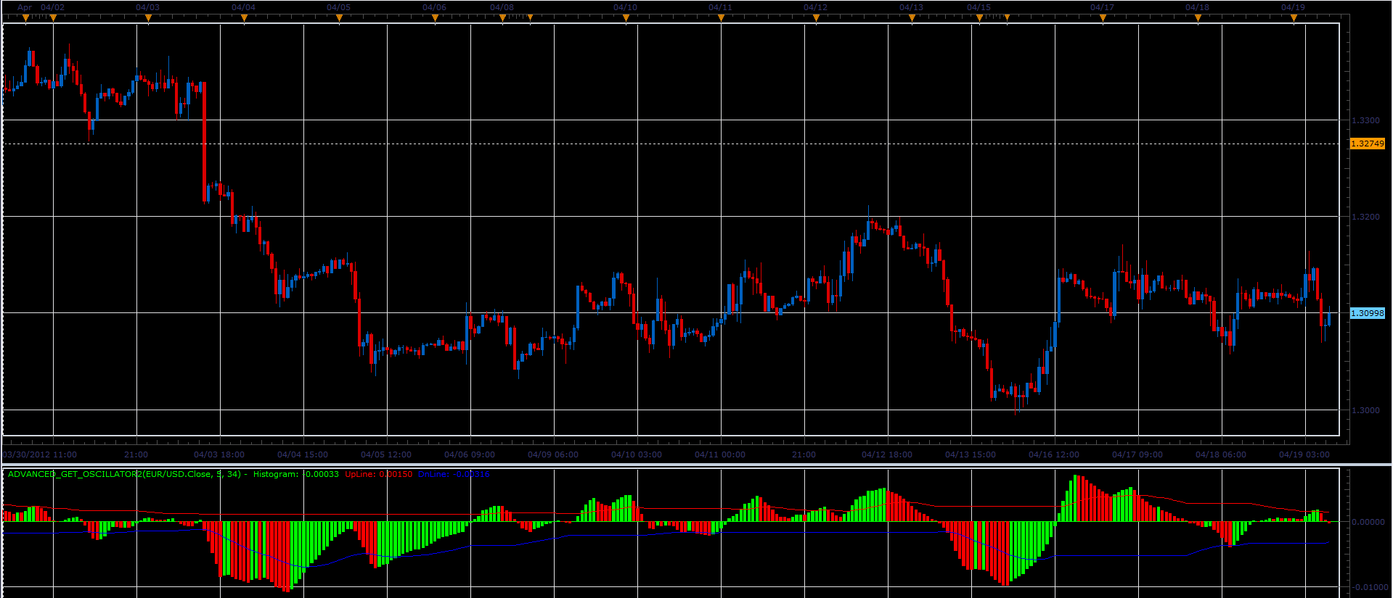
Task: Click the 04/15 date marker
Action: (x=979, y=18)
